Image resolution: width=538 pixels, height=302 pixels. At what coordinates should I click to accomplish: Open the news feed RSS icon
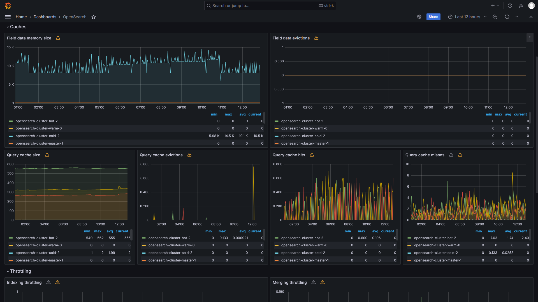click(x=521, y=6)
